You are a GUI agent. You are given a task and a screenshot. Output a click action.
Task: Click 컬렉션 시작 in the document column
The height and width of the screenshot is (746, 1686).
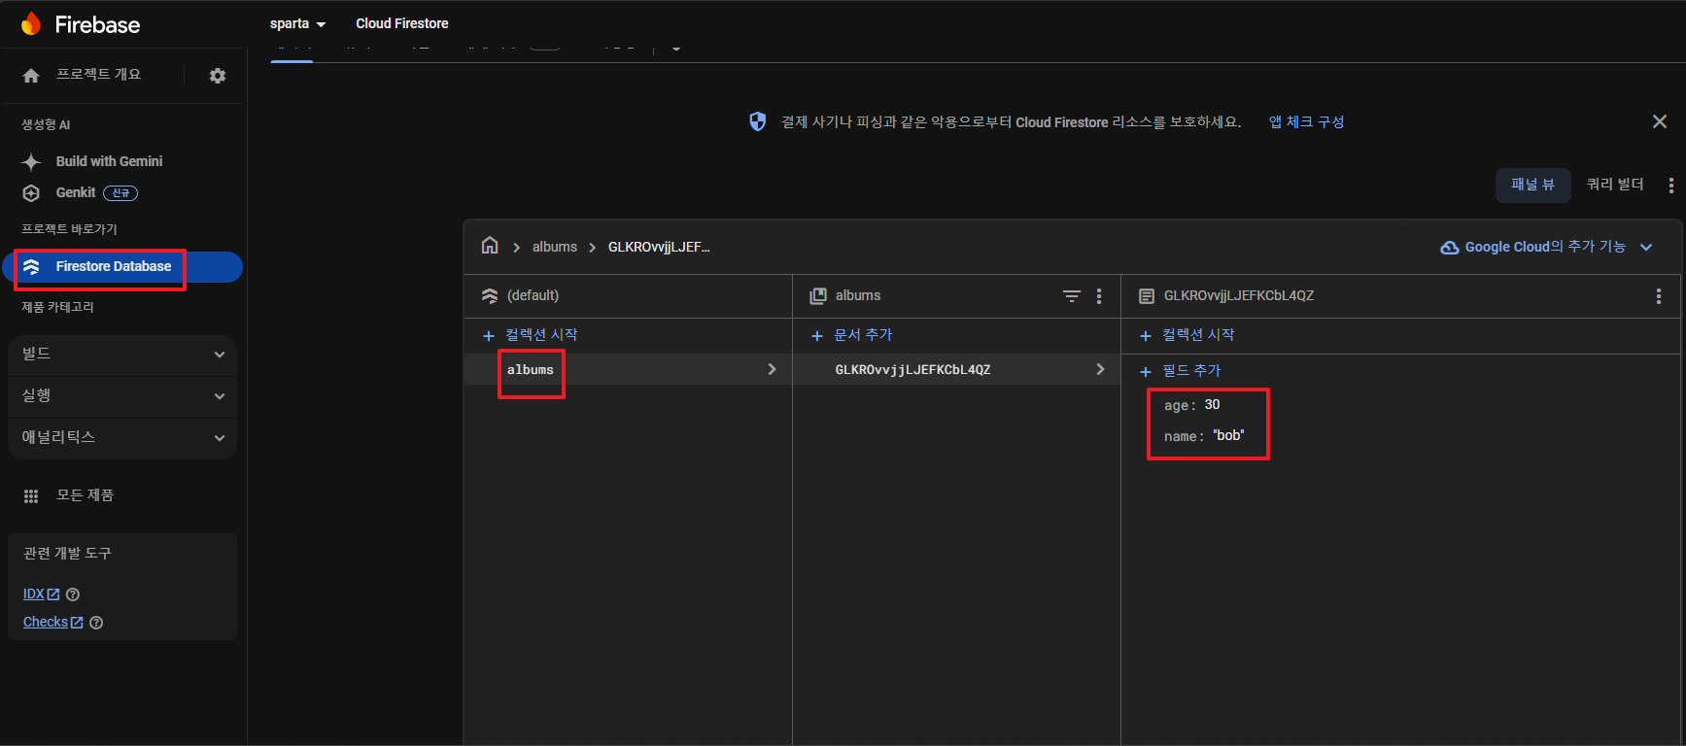click(x=1198, y=335)
